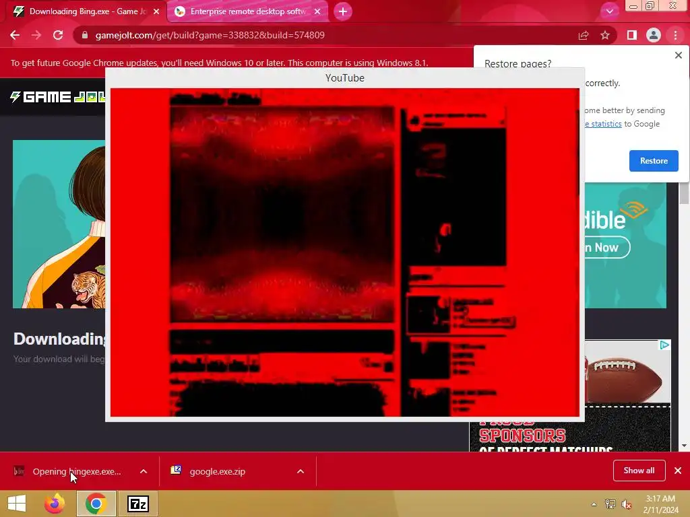
Task: Click the AdChoices icon on football ad
Action: (664, 345)
